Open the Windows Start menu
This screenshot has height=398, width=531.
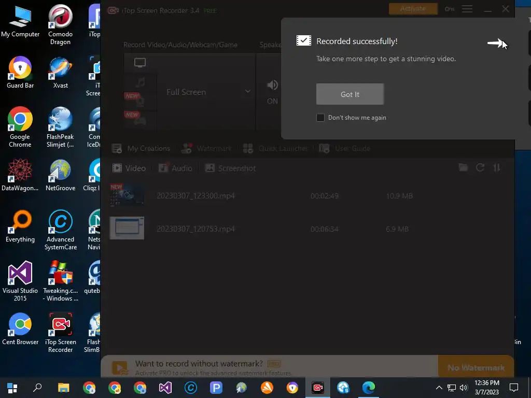[12, 388]
